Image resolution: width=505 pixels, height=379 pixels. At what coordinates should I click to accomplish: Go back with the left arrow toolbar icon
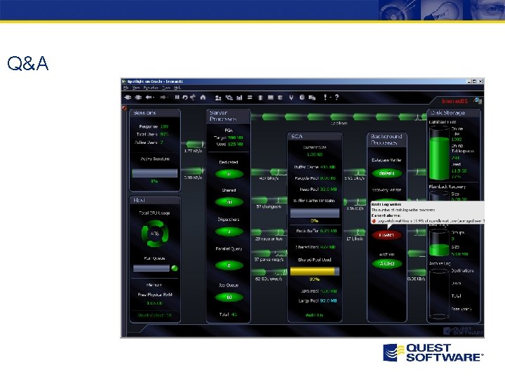tap(149, 98)
